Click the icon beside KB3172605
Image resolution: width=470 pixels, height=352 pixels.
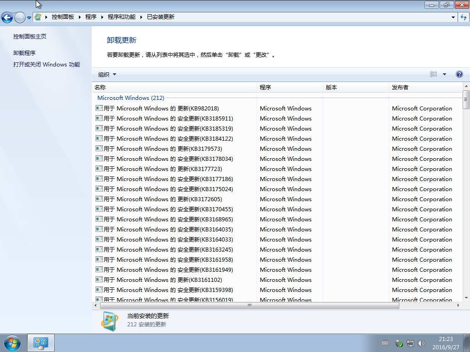(x=99, y=199)
